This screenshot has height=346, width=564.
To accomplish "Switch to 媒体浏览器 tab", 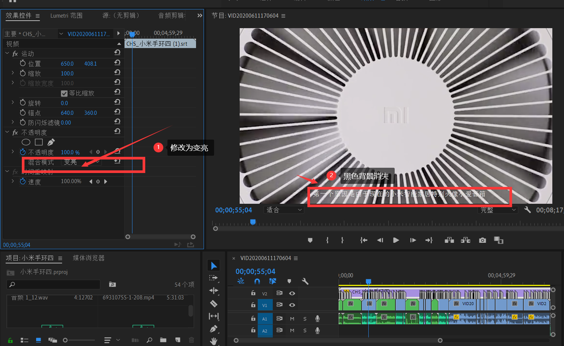I will click(89, 258).
